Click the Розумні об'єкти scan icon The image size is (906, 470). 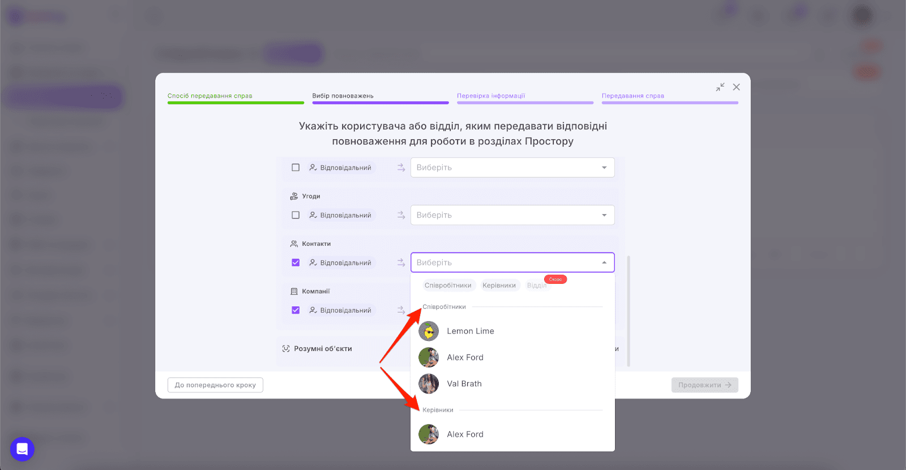coord(286,349)
